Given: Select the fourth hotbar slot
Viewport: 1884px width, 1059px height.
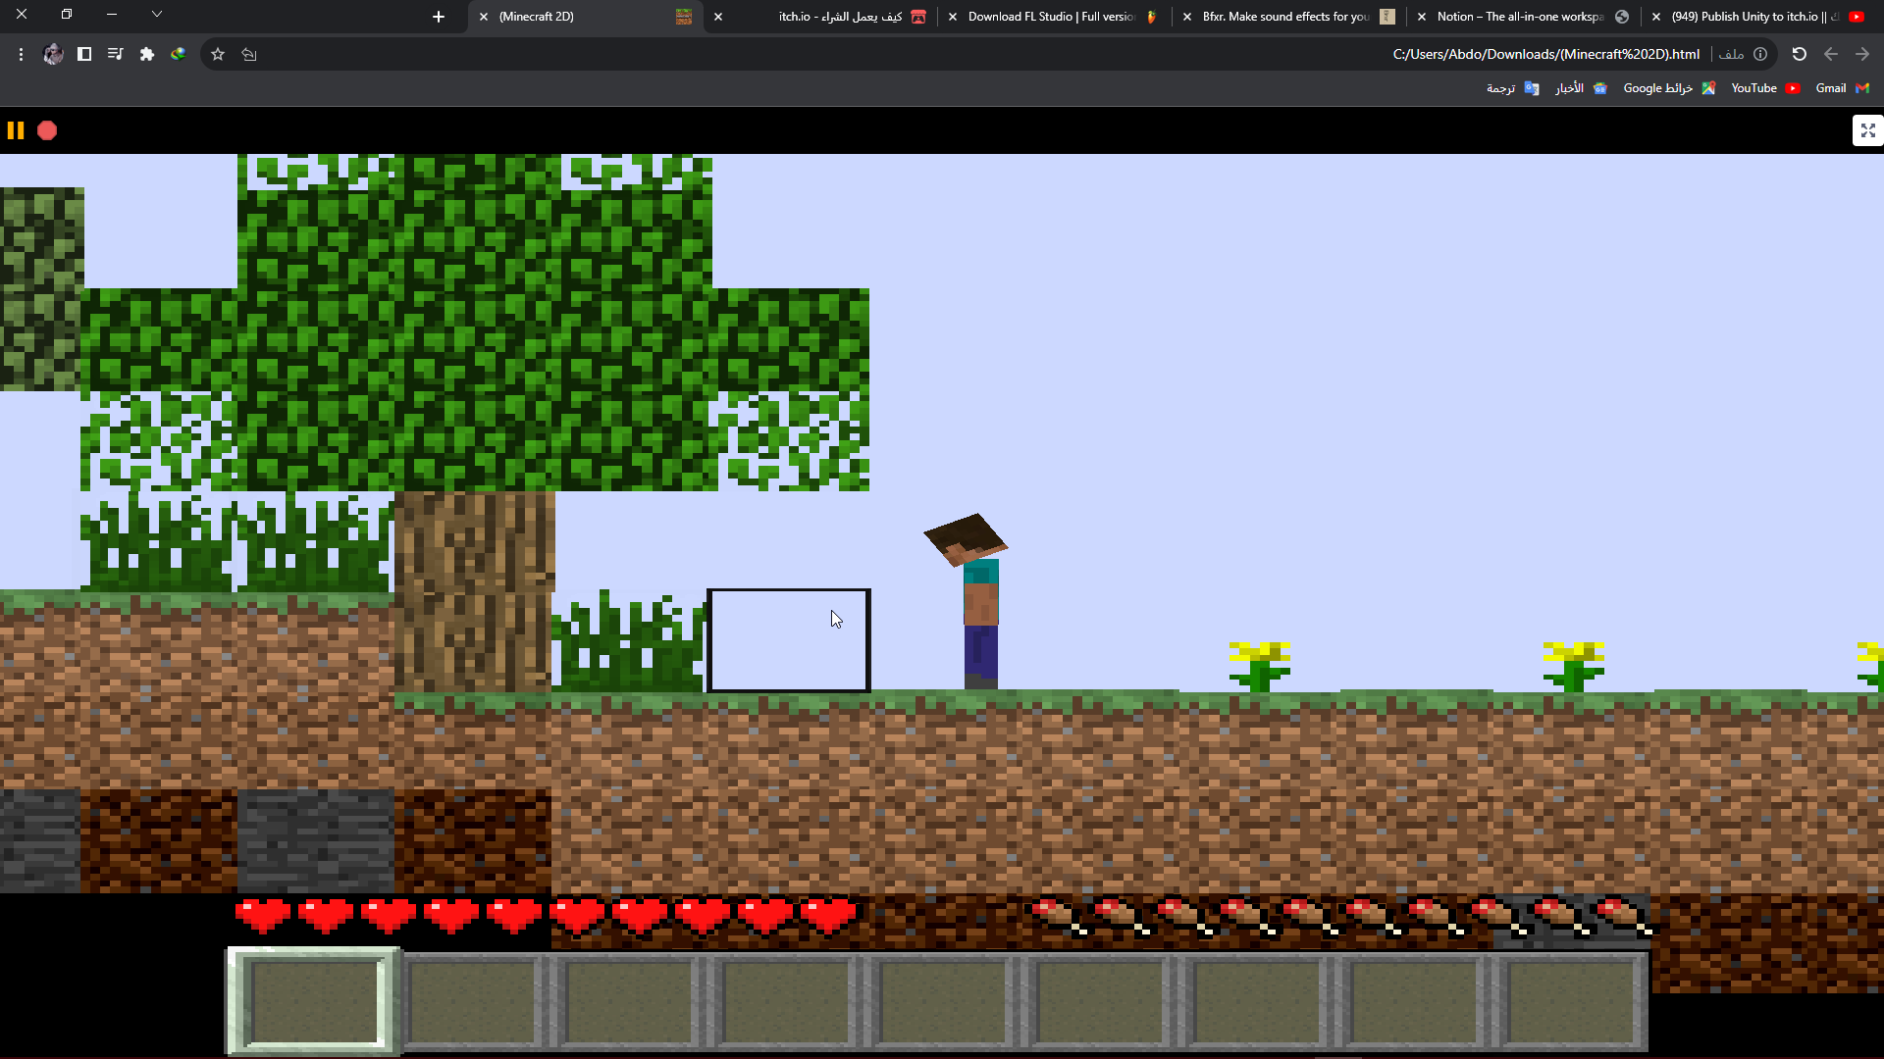Looking at the screenshot, I should 785,1001.
